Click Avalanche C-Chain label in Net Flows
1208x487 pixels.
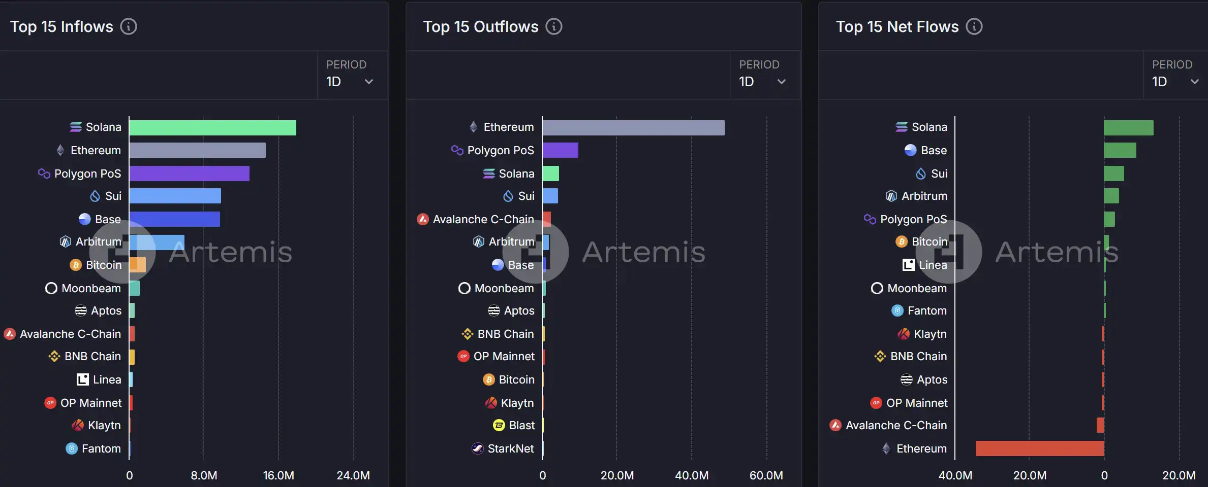tap(896, 426)
